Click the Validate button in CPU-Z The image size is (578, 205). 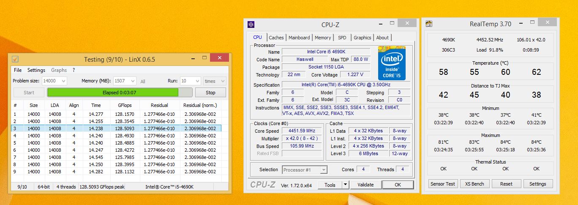(x=365, y=184)
